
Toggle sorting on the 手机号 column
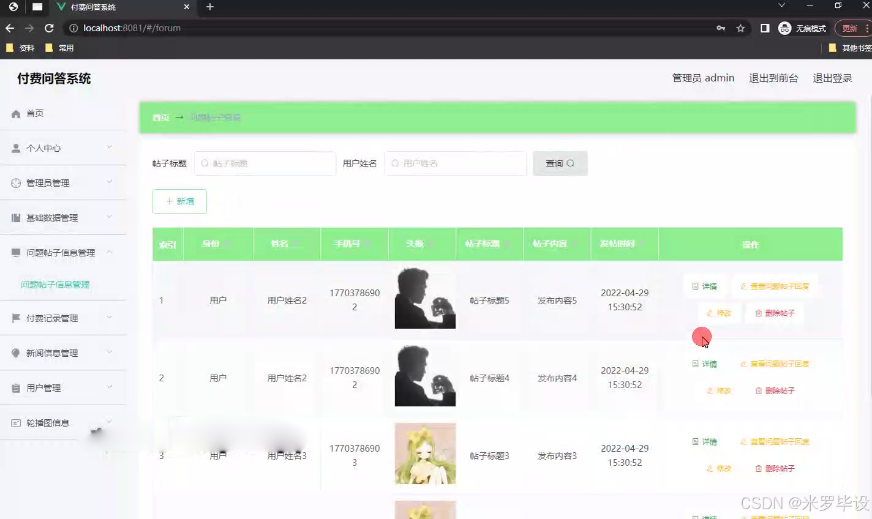point(367,244)
